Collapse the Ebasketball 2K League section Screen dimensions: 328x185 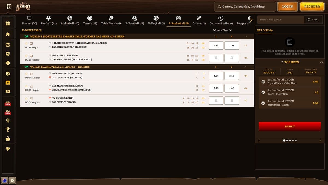245,67
